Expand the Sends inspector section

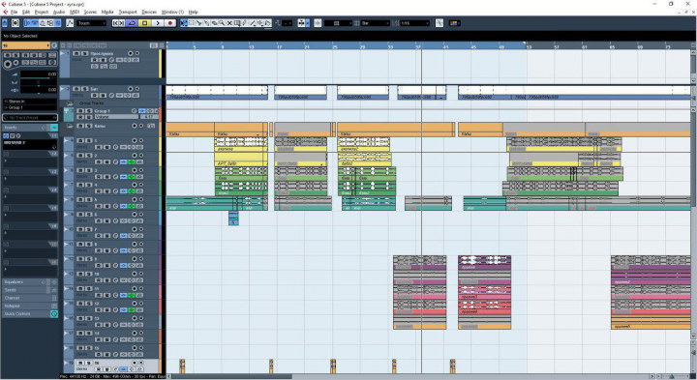pyautogui.click(x=30, y=290)
